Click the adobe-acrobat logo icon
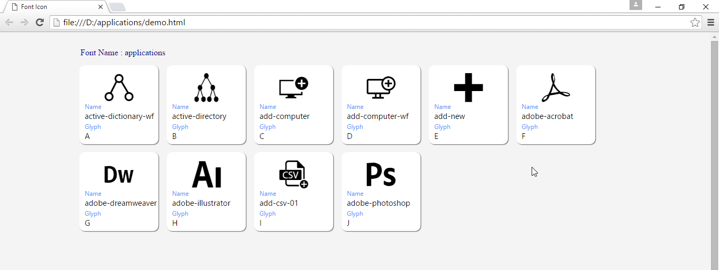Screen dimensions: 719x270 [556, 87]
